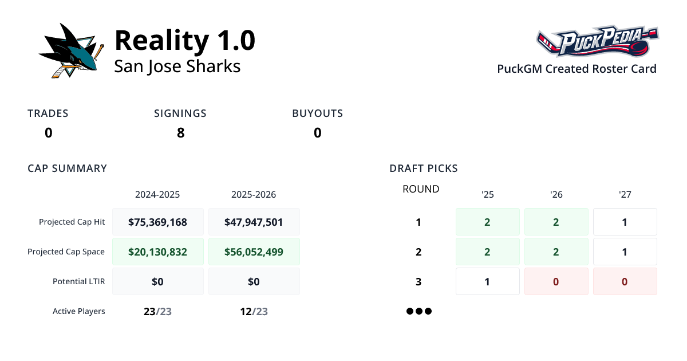Click 2025-2026 Projected Cap Space cell
This screenshot has height=361, width=687.
tap(254, 252)
